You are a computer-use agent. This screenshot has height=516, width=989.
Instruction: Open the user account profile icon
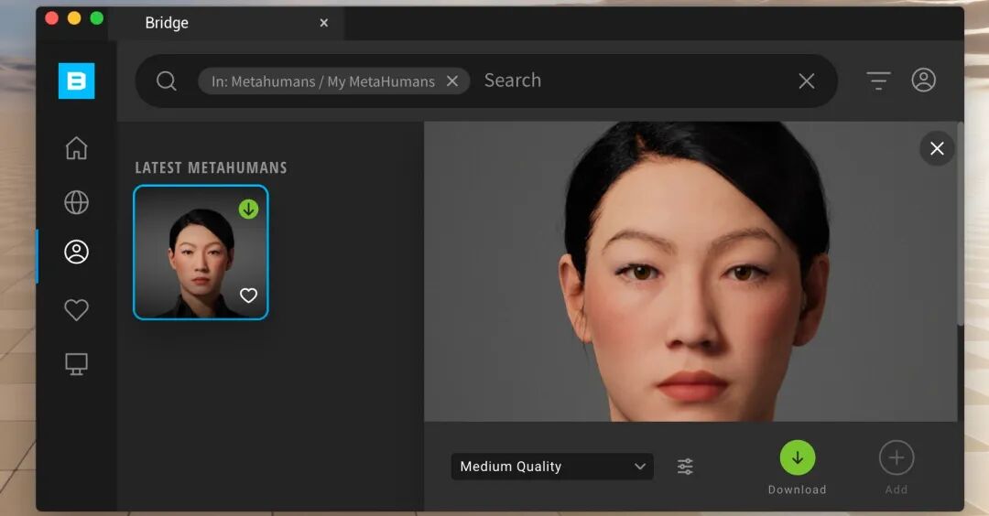(923, 81)
